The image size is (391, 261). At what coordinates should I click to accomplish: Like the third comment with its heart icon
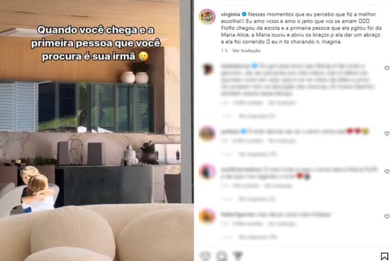[387, 172]
